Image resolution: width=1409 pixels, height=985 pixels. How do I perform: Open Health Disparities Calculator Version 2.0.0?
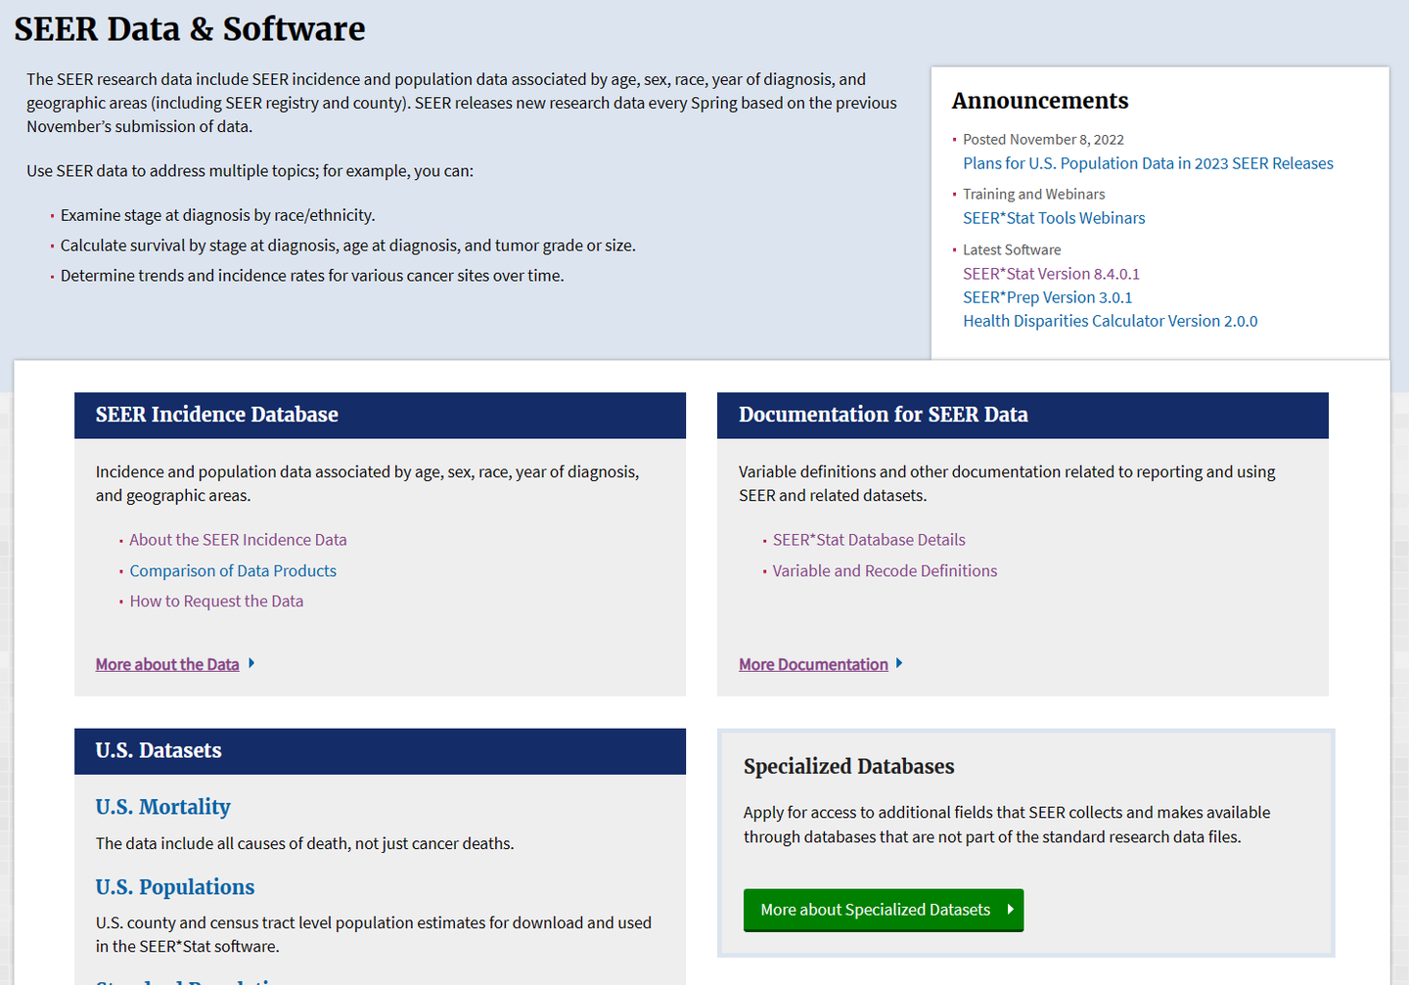click(x=1110, y=321)
